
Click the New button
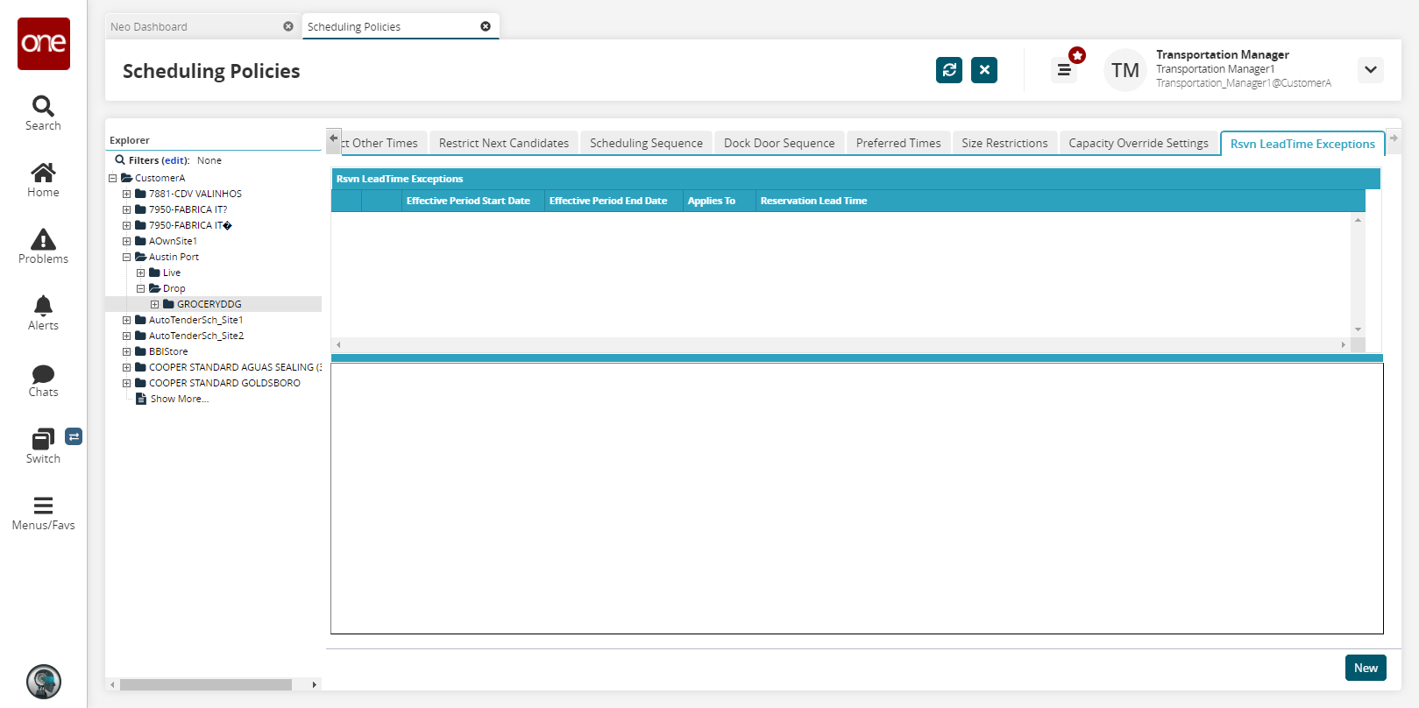click(1366, 668)
